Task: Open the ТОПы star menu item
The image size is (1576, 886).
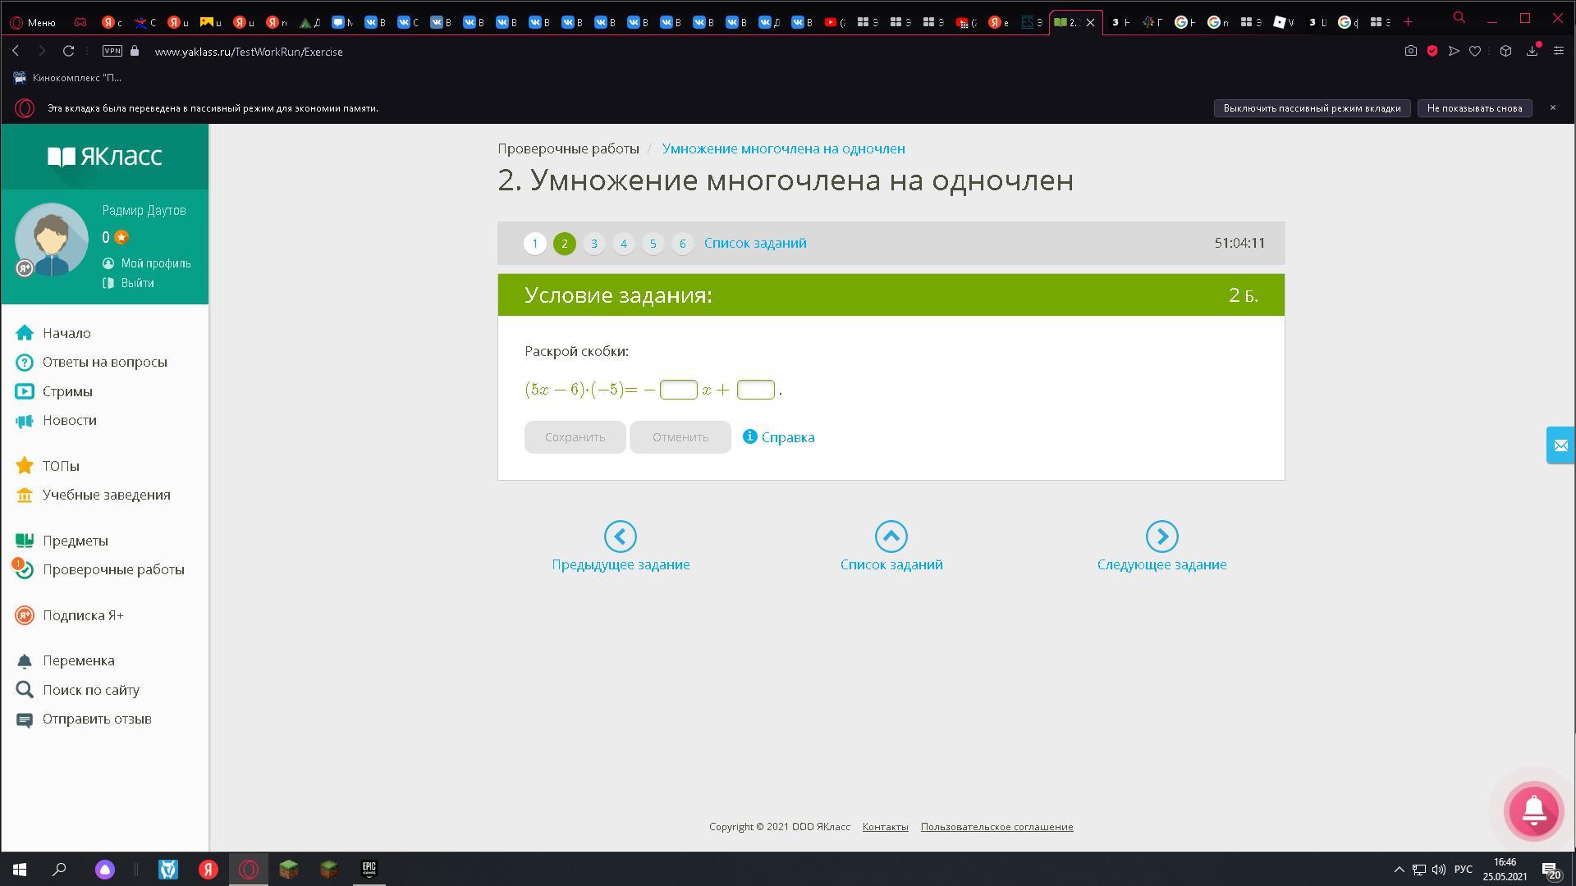Action: click(x=60, y=466)
